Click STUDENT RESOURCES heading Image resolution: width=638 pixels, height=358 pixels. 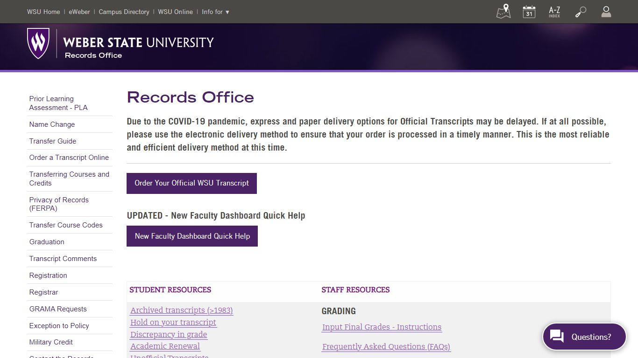pyautogui.click(x=170, y=290)
